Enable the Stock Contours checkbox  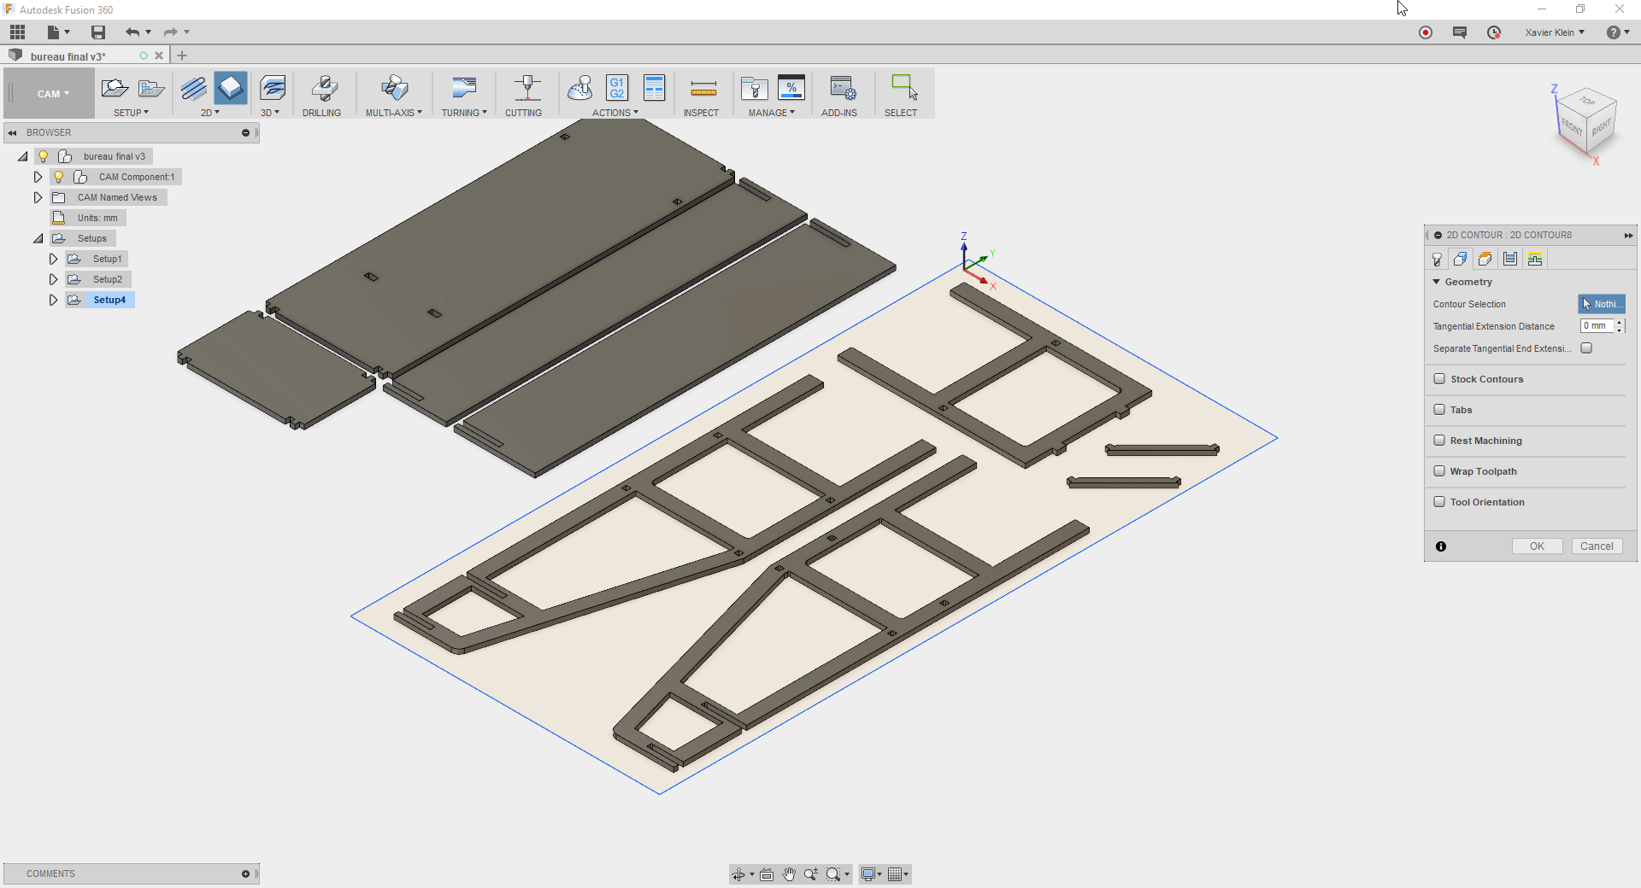click(1439, 379)
